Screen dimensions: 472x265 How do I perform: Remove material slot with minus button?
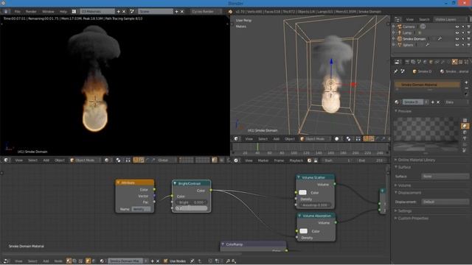[x=466, y=88]
